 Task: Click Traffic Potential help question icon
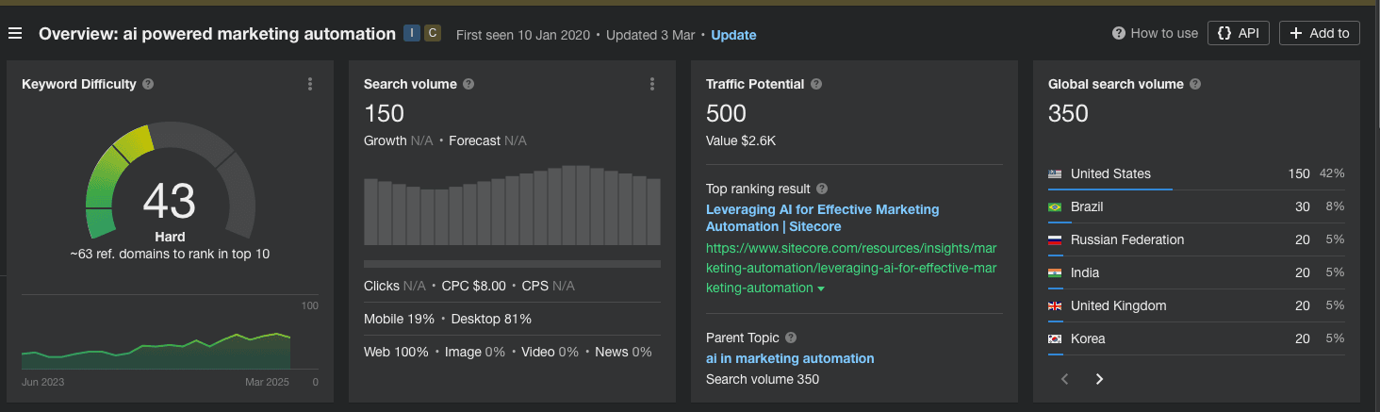click(x=816, y=84)
